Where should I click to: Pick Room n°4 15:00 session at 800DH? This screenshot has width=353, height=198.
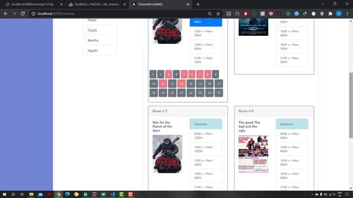pos(292,163)
